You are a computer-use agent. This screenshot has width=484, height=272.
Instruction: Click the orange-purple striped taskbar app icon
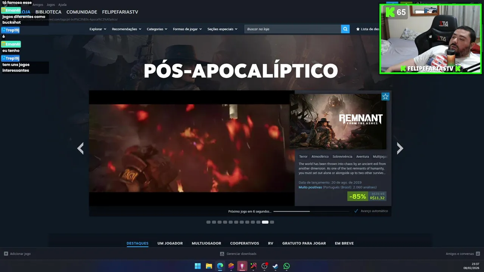click(231, 266)
